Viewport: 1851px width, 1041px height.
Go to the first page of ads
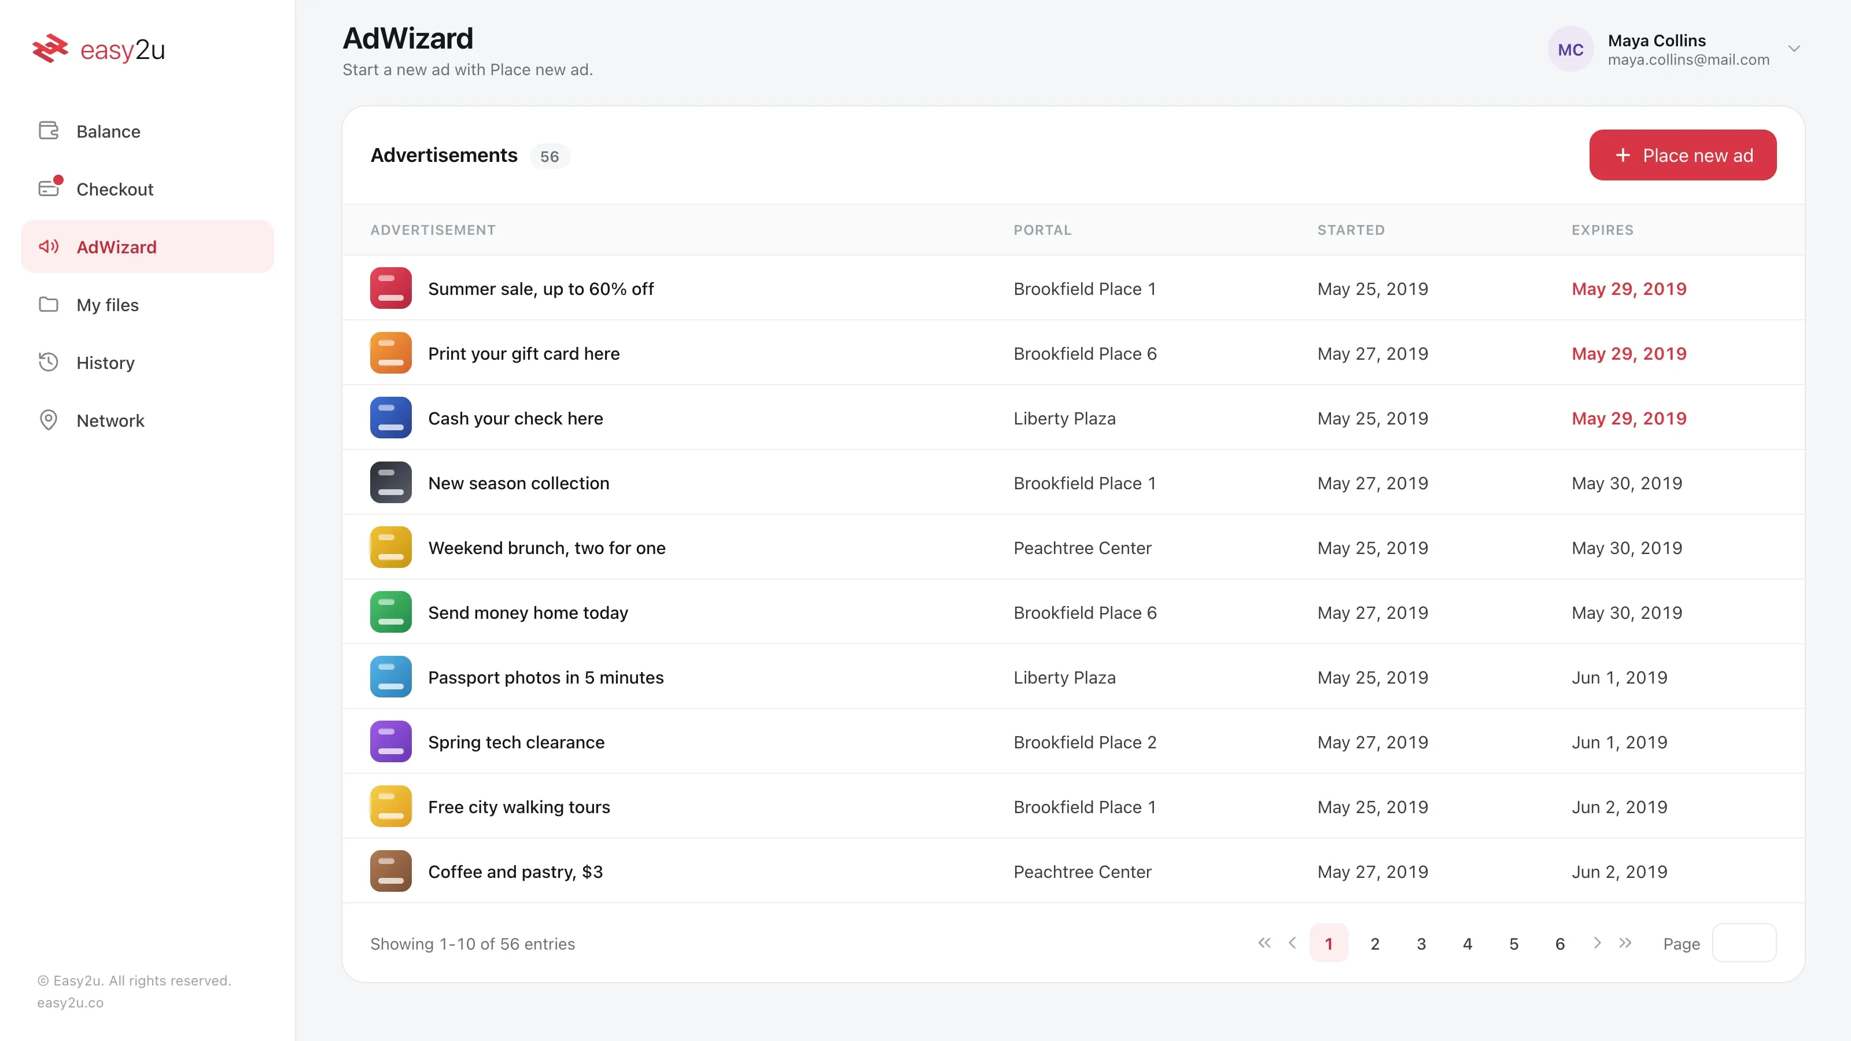tap(1264, 943)
